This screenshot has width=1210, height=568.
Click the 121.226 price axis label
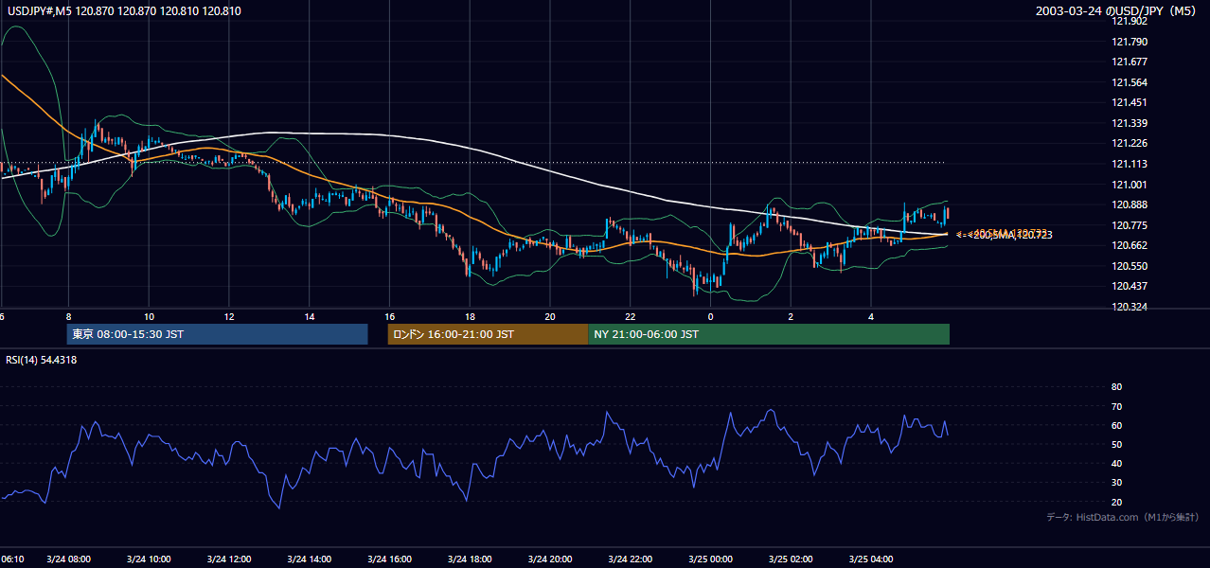pos(1130,144)
